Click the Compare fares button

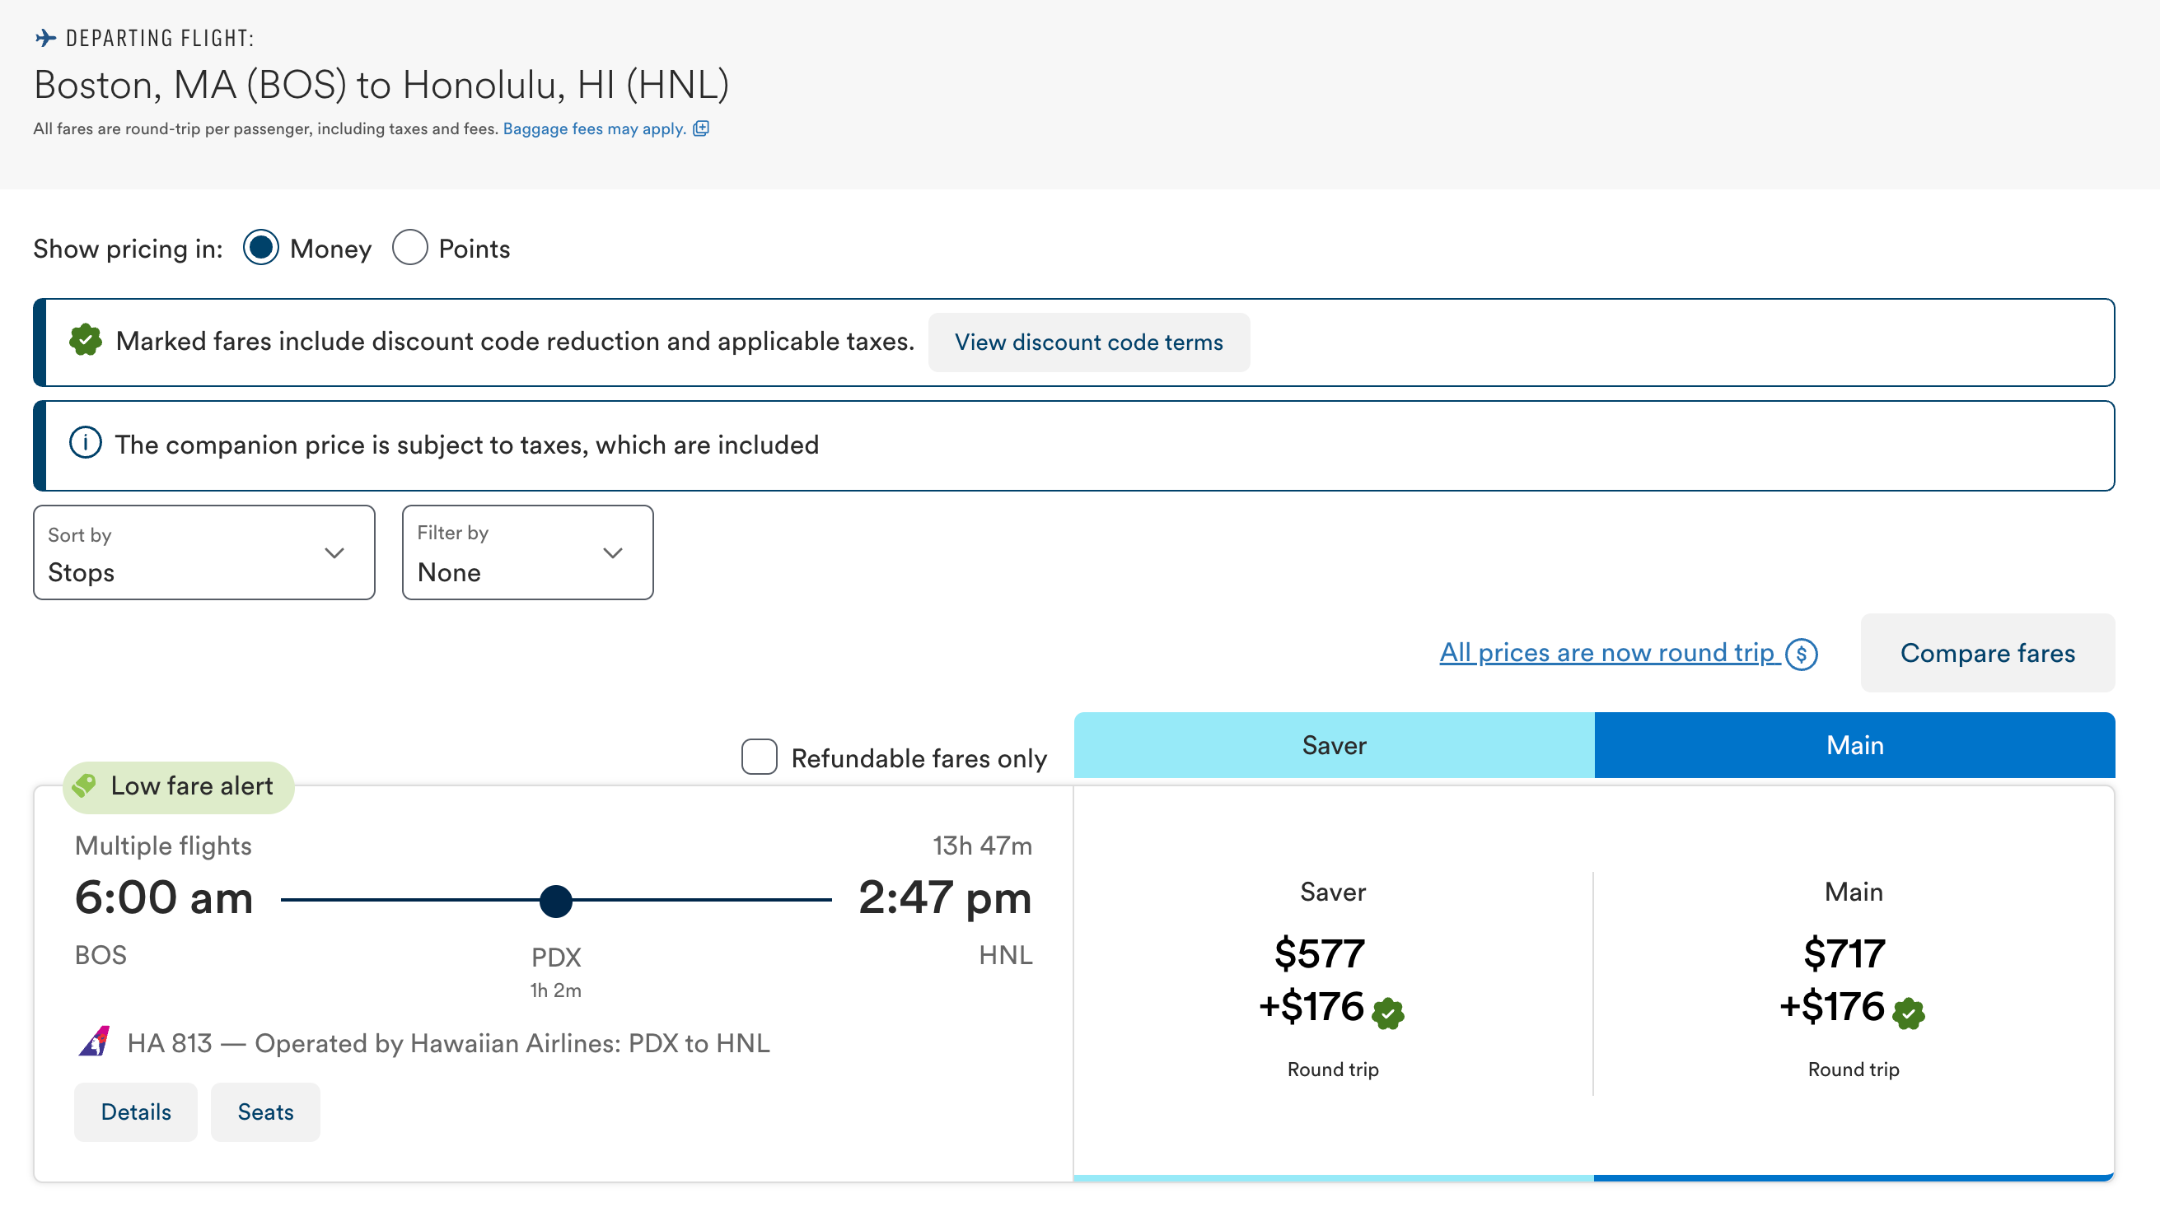(x=1987, y=654)
